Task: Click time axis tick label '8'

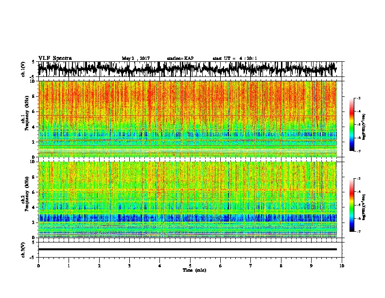Action: click(281, 266)
